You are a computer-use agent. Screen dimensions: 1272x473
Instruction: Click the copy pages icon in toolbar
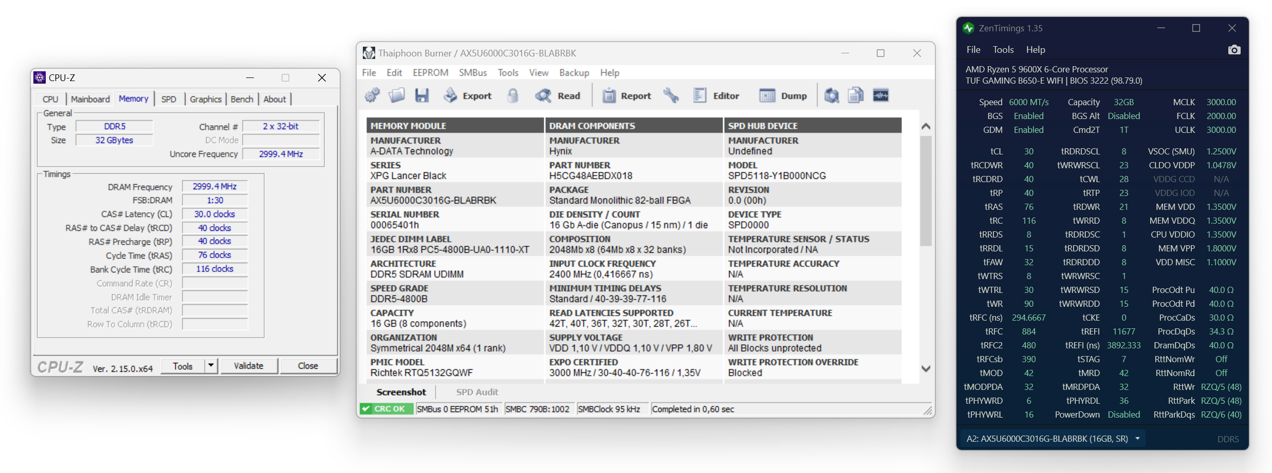[x=856, y=95]
